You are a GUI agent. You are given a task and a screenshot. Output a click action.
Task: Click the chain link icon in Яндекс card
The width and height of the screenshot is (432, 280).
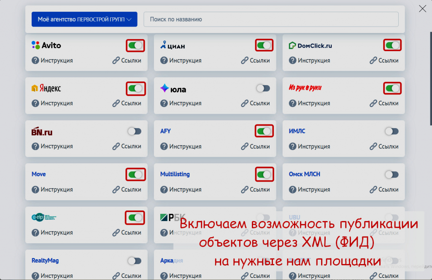coord(116,103)
